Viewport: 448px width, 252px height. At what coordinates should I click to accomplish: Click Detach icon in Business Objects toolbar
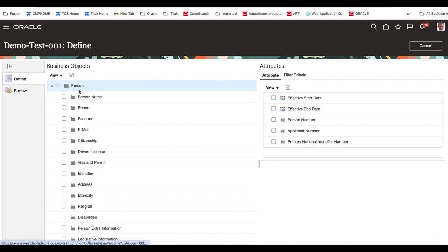(x=71, y=75)
